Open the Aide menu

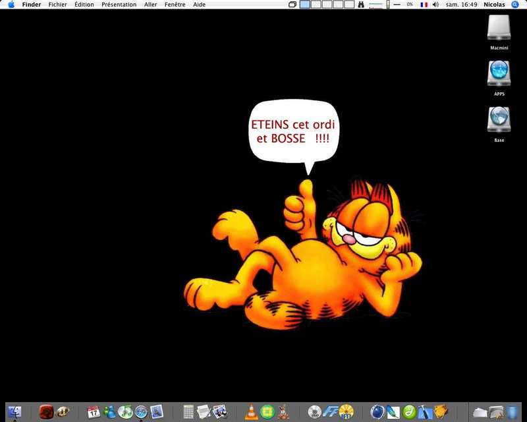coord(200,5)
